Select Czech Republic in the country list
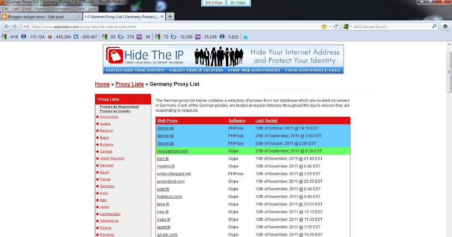The width and height of the screenshot is (452, 237). pos(112,158)
